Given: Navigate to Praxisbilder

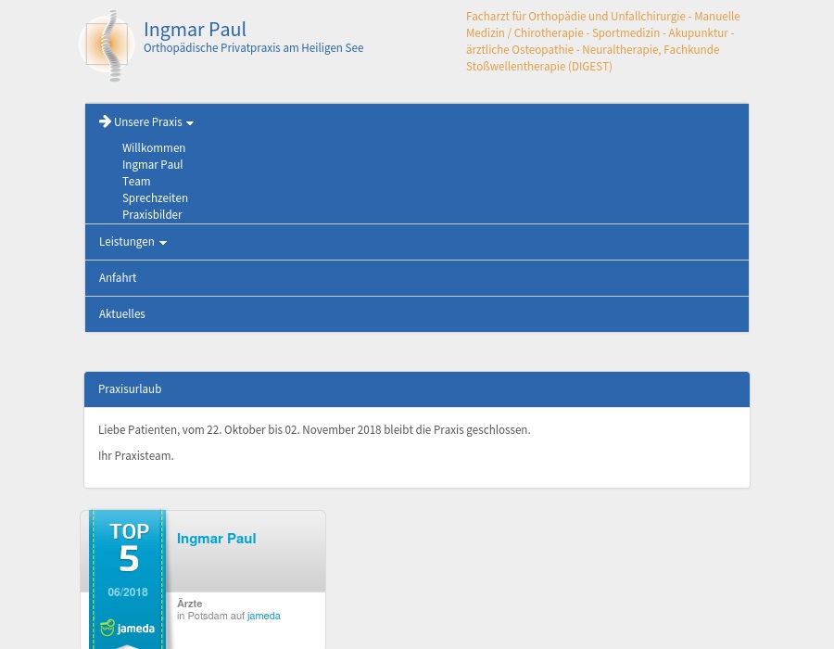Looking at the screenshot, I should click(152, 214).
